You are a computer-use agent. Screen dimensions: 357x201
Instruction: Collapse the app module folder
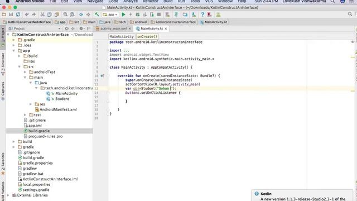[x=13, y=51]
